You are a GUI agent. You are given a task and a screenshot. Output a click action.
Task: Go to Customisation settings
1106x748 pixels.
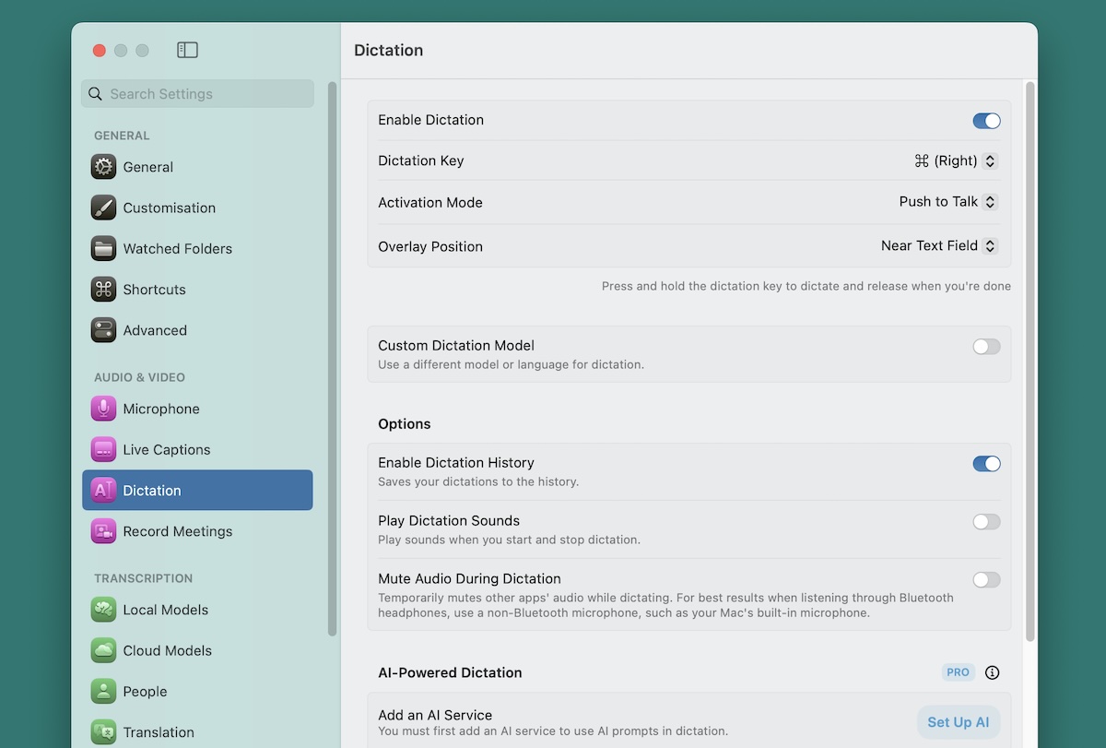tap(197, 208)
